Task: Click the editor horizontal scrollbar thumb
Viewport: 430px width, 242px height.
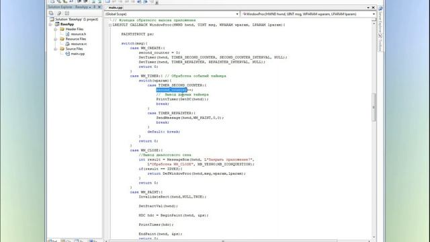Action: [x=222, y=241]
